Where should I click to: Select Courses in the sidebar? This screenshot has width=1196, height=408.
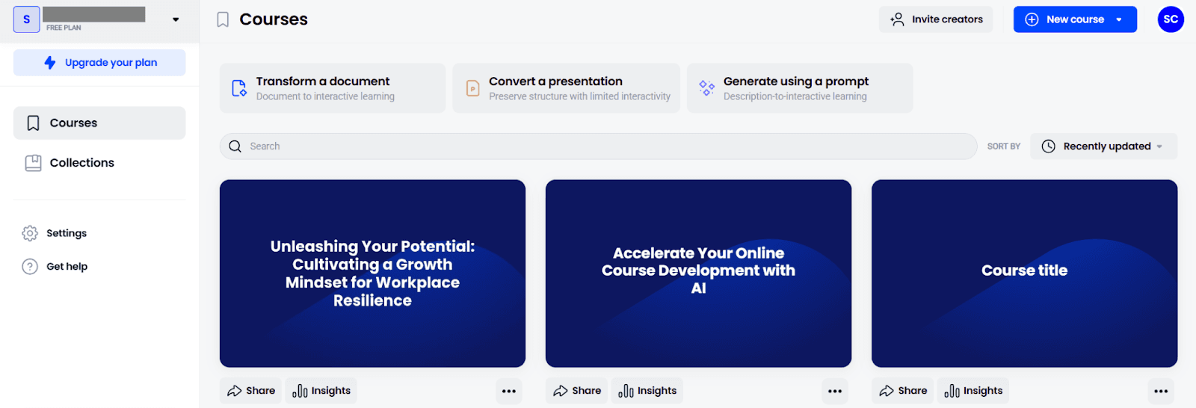99,123
